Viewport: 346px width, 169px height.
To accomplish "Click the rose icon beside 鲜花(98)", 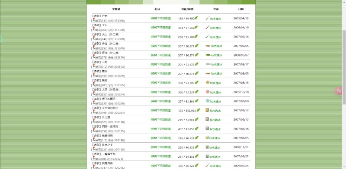I will point(94,158).
